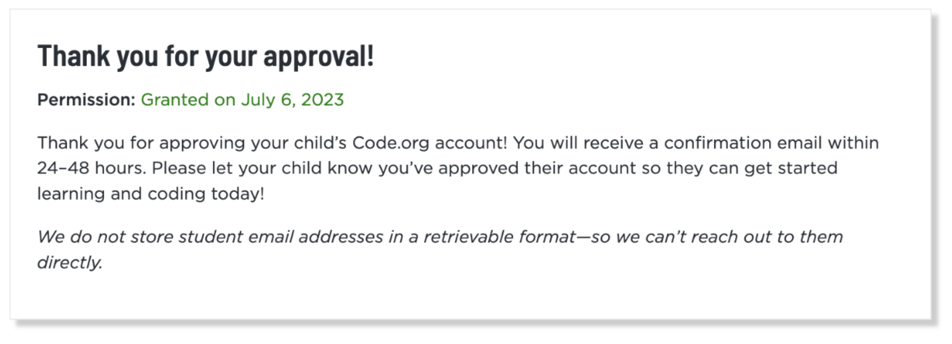Click the green word "Granted"
This screenshot has height=344, width=952.
175,100
